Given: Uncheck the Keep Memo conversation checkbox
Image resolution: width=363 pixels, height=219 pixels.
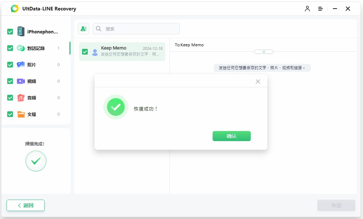Looking at the screenshot, I should [x=85, y=52].
